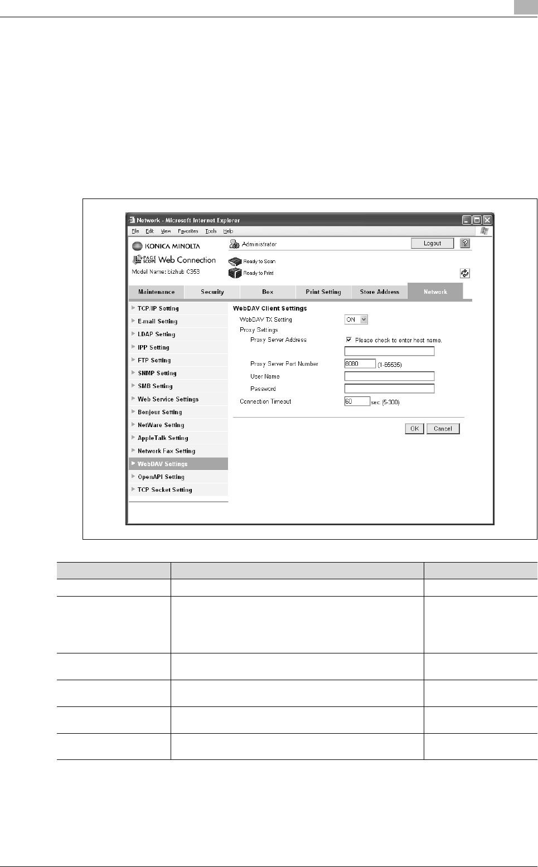Switch to the Security tab
This screenshot has width=538, height=867.
pyautogui.click(x=212, y=292)
